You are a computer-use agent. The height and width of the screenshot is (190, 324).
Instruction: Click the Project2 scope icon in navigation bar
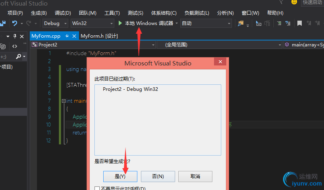pyautogui.click(x=35, y=44)
